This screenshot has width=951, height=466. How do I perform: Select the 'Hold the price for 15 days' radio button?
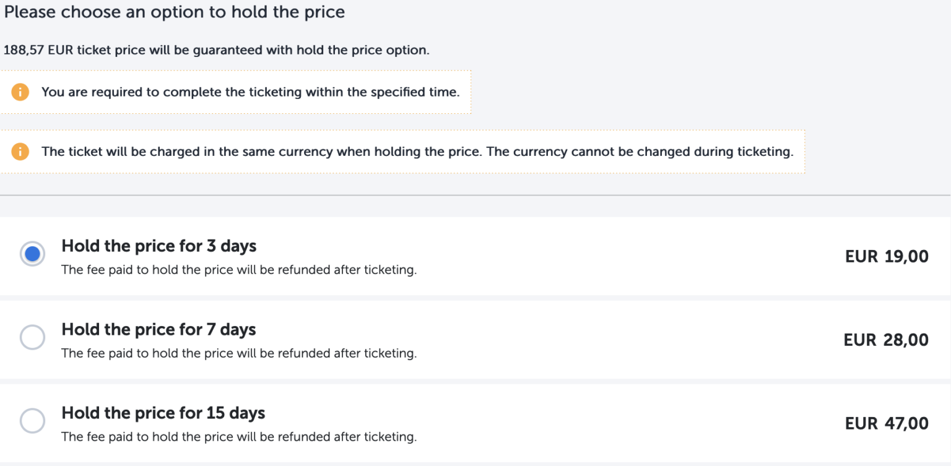(x=32, y=421)
